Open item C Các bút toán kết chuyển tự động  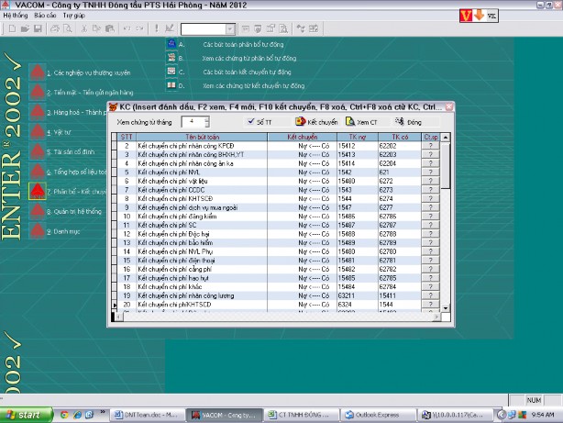pos(170,71)
